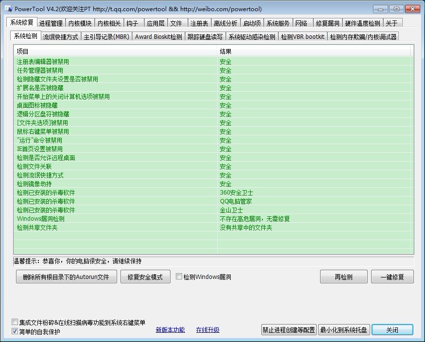The height and width of the screenshot is (342, 425).
Task: Click 最小化到系统托盘 button
Action: tap(344, 330)
